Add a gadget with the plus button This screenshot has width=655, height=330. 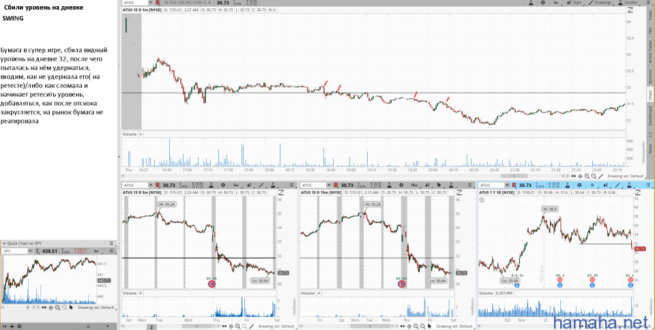[12, 326]
